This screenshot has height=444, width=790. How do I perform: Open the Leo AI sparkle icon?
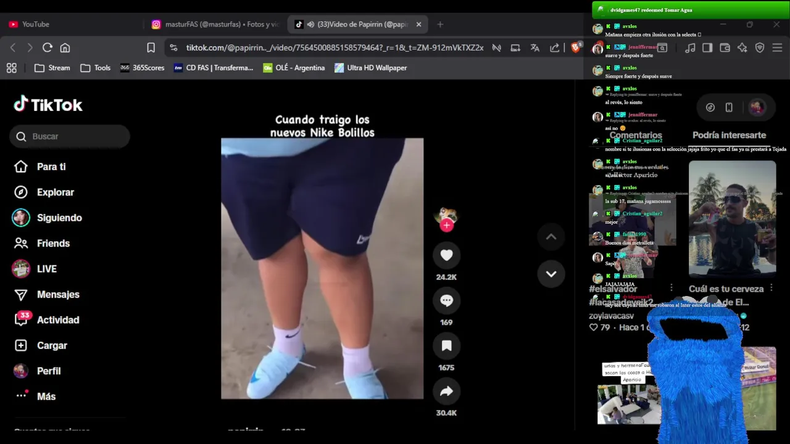click(x=742, y=47)
